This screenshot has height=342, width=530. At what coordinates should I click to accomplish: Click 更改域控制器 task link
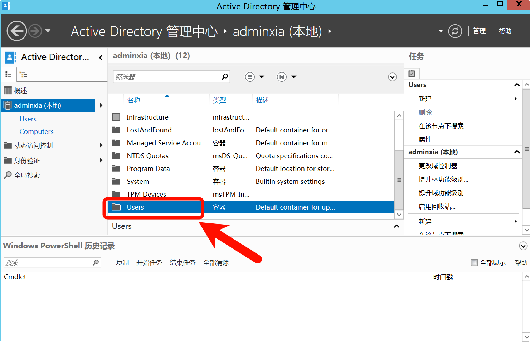[x=438, y=166]
